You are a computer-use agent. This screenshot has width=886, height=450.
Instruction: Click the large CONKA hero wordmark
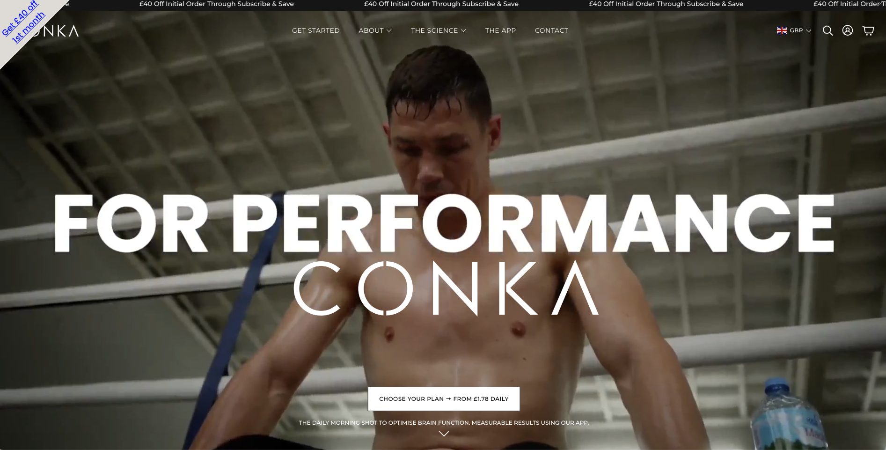point(446,288)
